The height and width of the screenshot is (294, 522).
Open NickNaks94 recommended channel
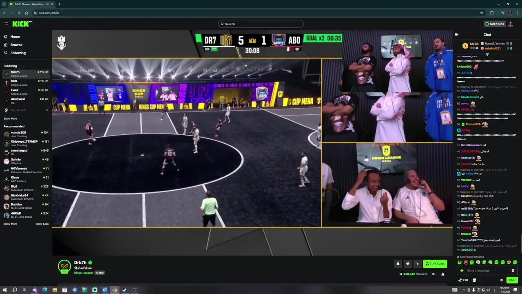tap(26, 197)
